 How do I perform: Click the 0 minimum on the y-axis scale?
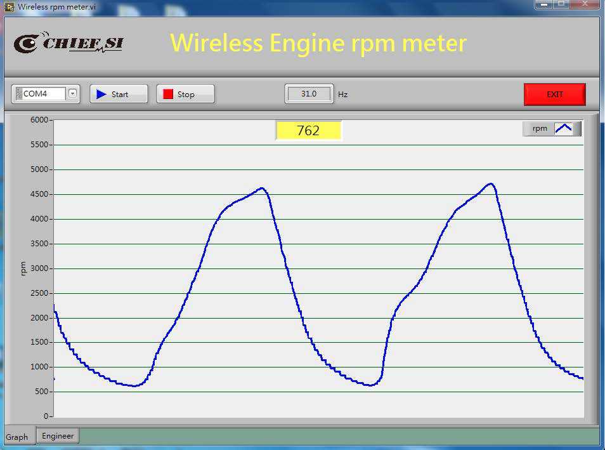tap(46, 416)
